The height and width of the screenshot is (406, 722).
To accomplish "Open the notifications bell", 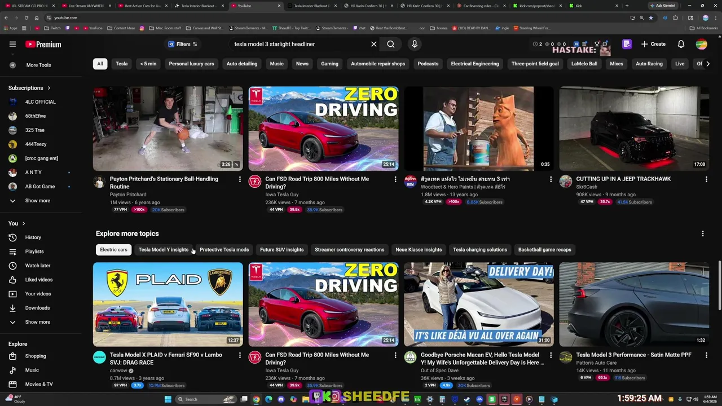I will pos(681,44).
